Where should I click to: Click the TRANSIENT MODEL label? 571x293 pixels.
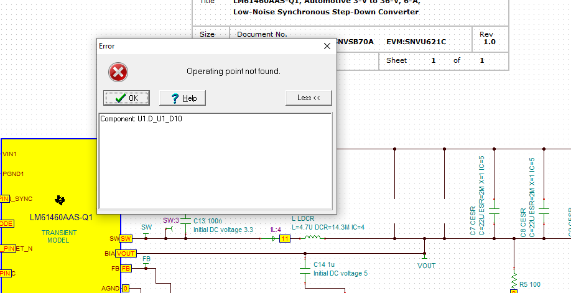tap(58, 236)
